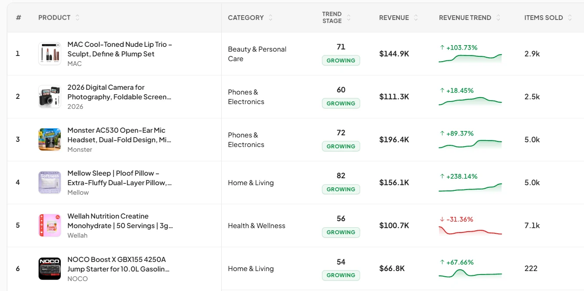The image size is (584, 291).
Task: Sort by the Items Sold column arrows
Action: [570, 18]
